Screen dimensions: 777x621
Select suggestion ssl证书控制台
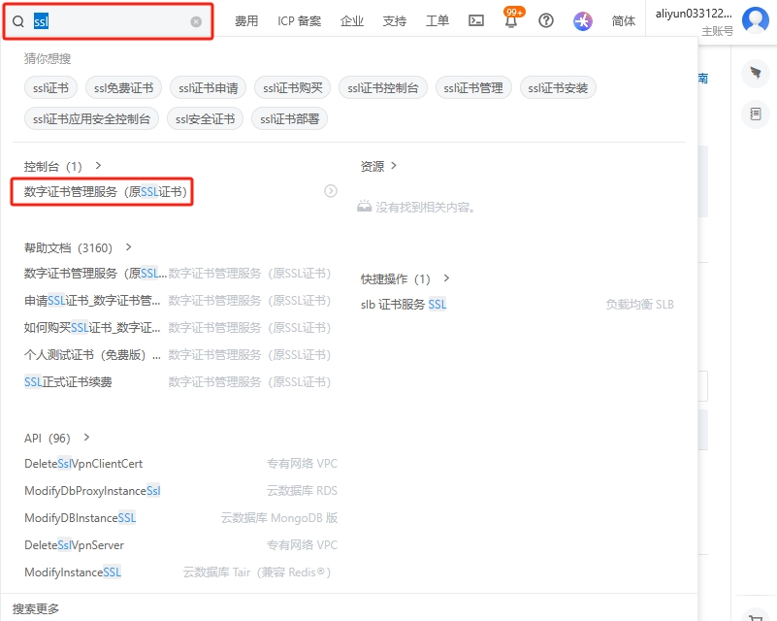point(383,88)
